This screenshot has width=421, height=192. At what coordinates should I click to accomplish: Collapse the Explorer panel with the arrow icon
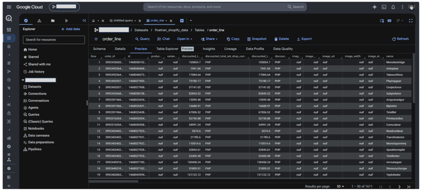point(84,21)
